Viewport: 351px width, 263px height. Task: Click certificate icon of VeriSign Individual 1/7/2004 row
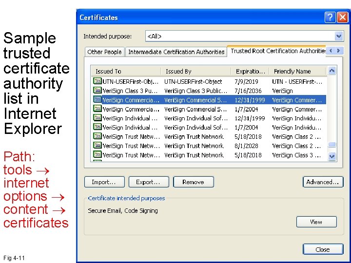[97, 127]
